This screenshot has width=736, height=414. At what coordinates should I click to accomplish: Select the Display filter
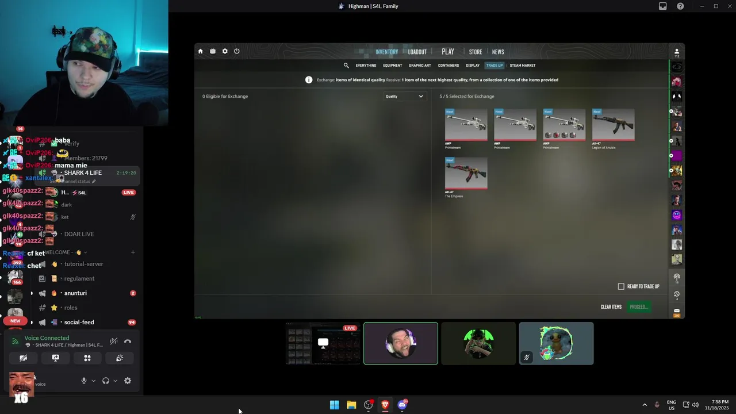click(x=473, y=66)
